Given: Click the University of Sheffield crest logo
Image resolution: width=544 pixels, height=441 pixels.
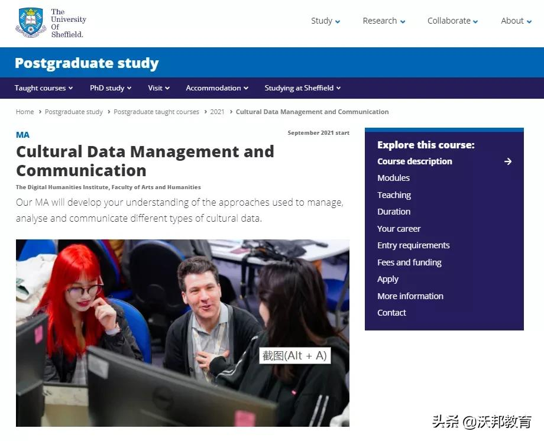Looking at the screenshot, I should point(32,22).
